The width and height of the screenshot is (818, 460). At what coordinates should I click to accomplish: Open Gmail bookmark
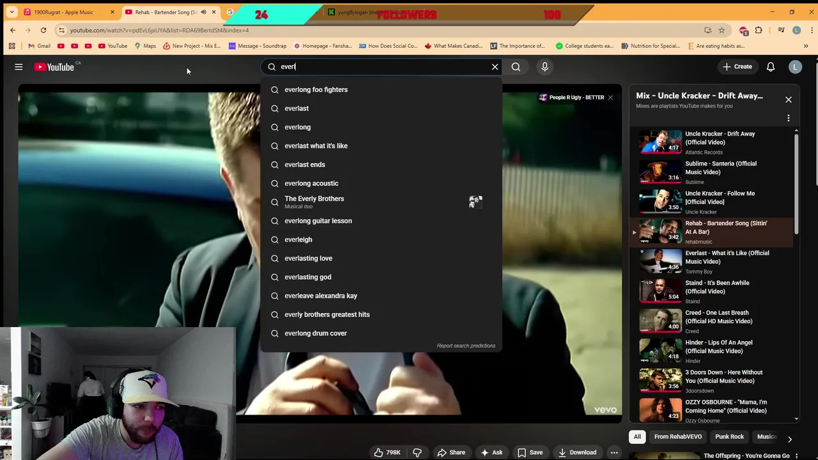39,46
